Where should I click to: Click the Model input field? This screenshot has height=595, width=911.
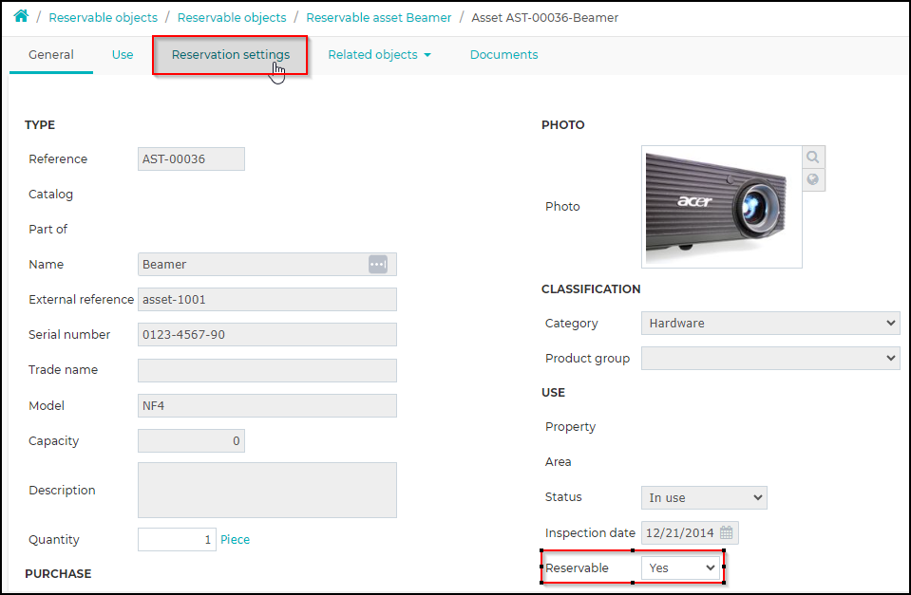tap(267, 406)
